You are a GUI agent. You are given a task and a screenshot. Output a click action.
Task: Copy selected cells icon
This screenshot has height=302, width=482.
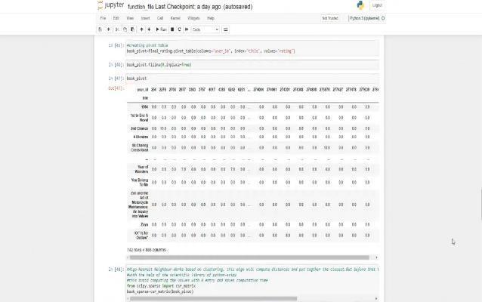pyautogui.click(x=125, y=29)
